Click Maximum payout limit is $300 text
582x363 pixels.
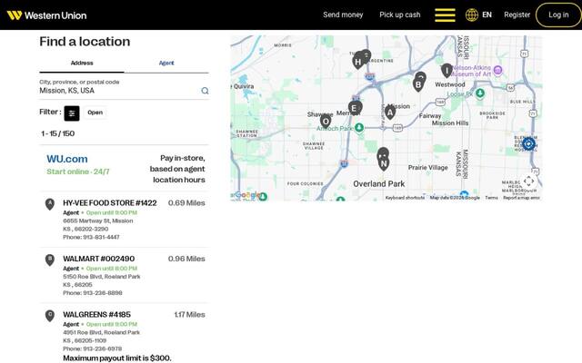[x=117, y=358]
